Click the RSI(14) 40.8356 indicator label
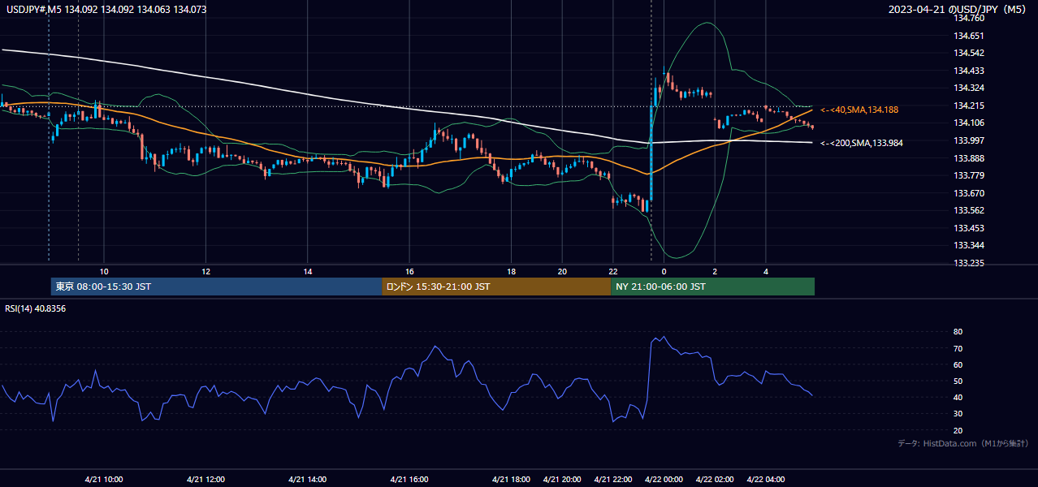The image size is (1038, 487). [35, 308]
